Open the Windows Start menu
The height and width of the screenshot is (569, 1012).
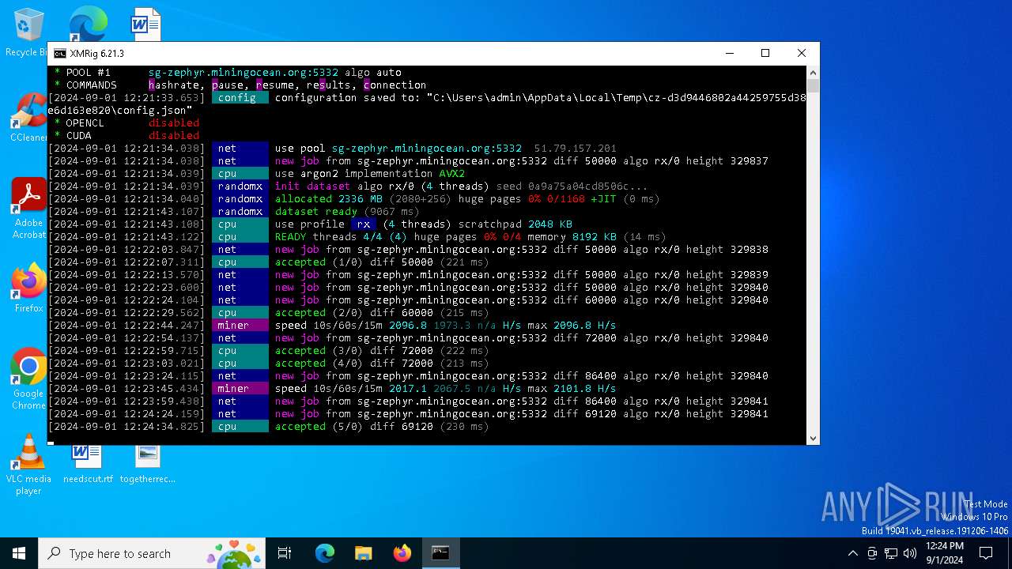[x=19, y=553]
